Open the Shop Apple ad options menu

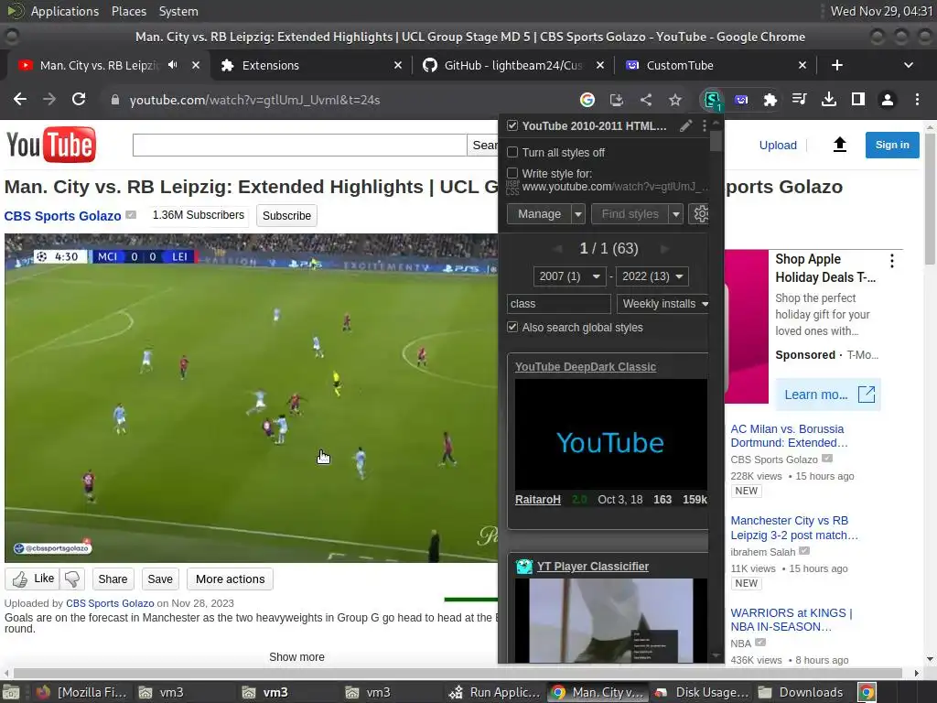click(x=891, y=261)
